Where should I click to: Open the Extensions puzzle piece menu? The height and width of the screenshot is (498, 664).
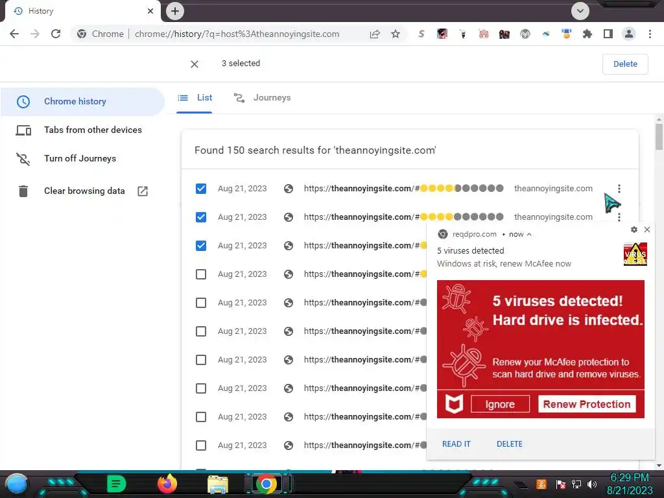coord(587,34)
